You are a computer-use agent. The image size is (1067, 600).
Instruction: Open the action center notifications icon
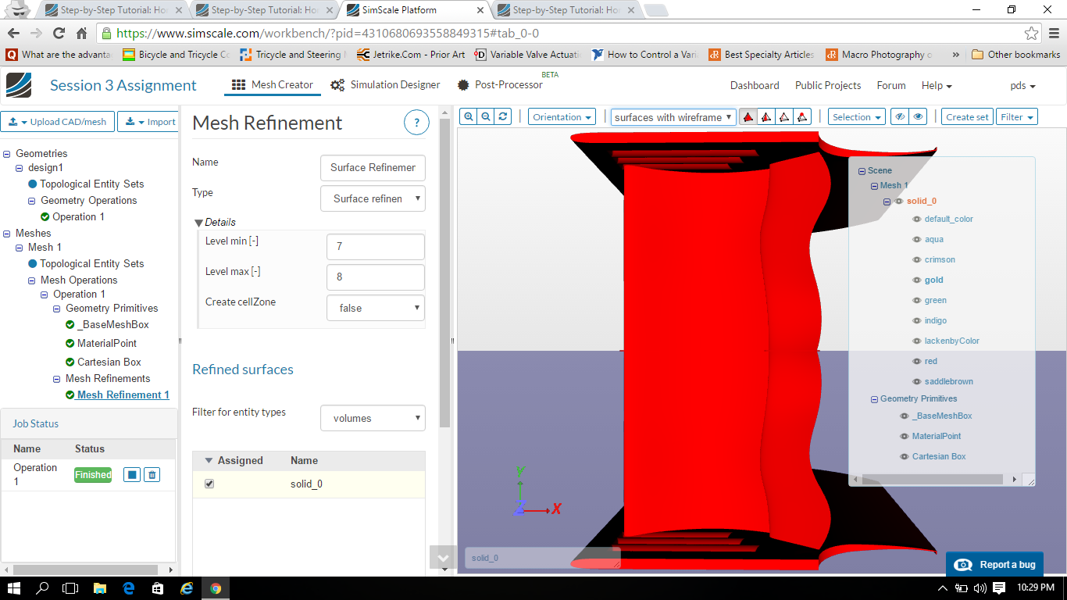click(x=999, y=588)
